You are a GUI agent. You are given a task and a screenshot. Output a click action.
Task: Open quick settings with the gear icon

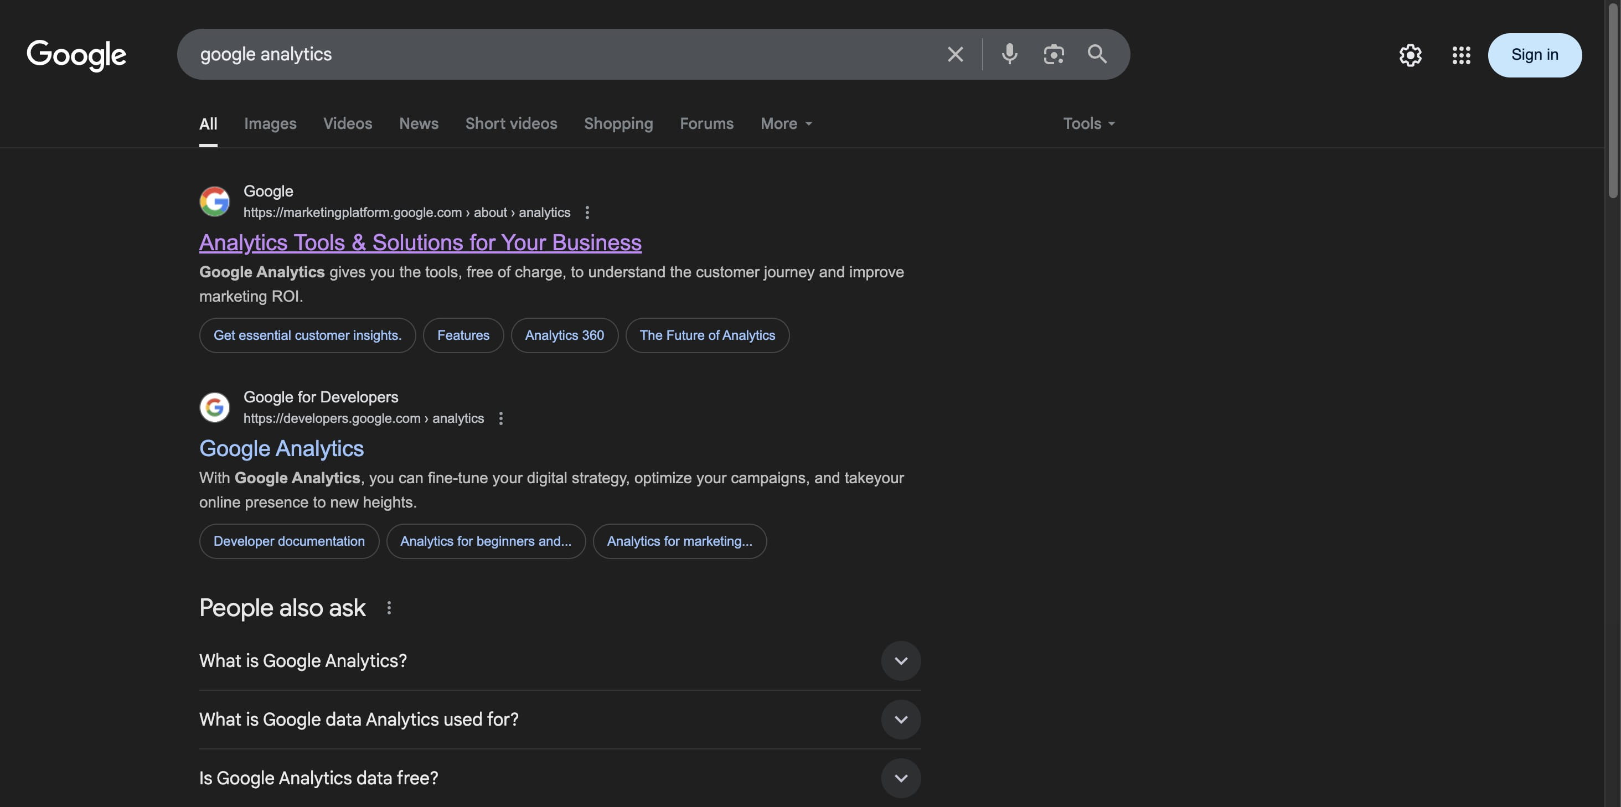tap(1410, 55)
